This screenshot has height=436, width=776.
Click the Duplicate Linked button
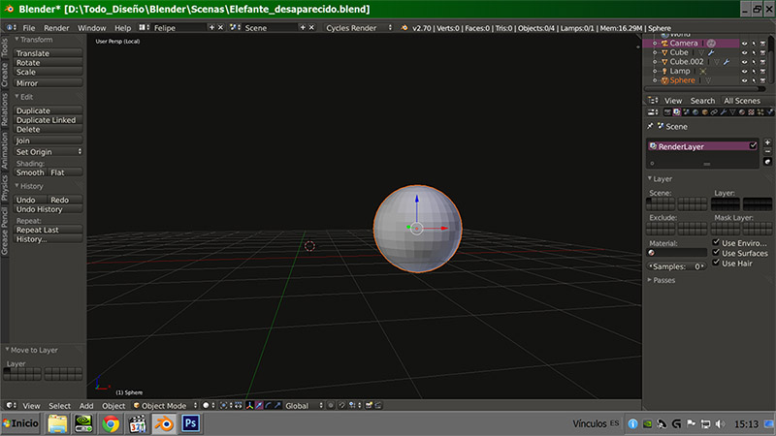click(48, 119)
